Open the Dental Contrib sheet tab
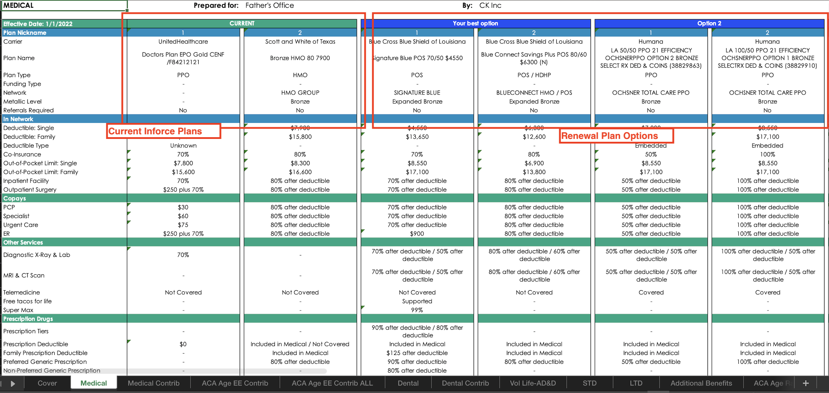This screenshot has width=829, height=393. 465,383
